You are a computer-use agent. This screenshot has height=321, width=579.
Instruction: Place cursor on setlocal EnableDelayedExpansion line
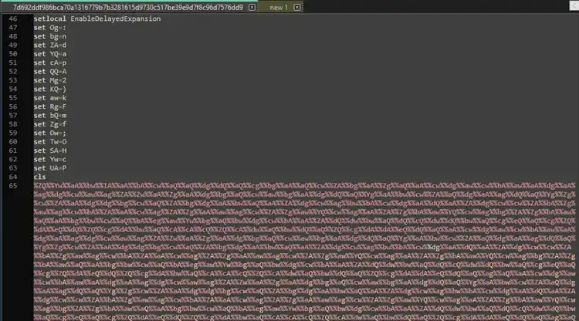(x=96, y=19)
